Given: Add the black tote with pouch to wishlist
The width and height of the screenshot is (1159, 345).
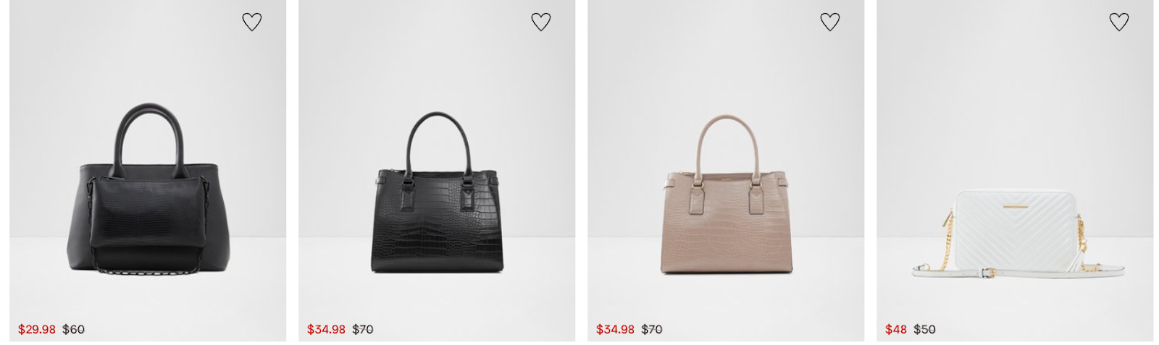Looking at the screenshot, I should point(251,22).
